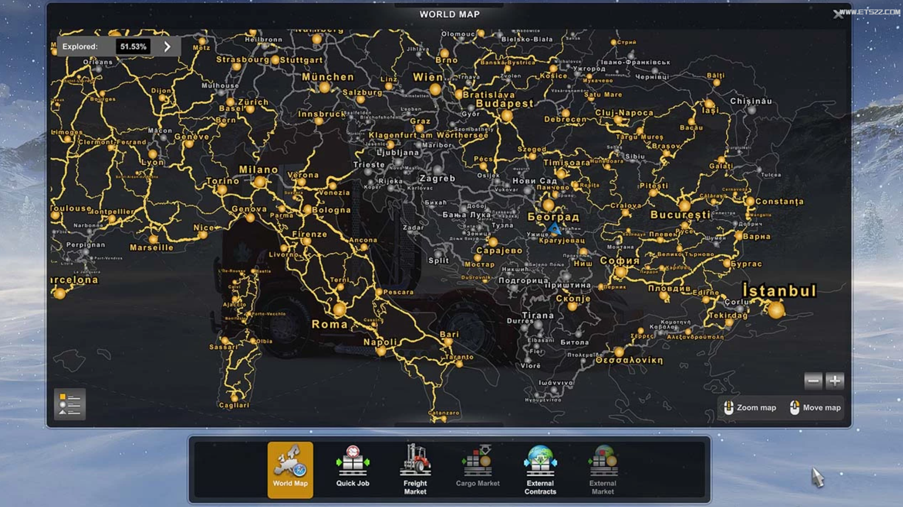Click the Nice city label
903x507 pixels.
pyautogui.click(x=204, y=228)
